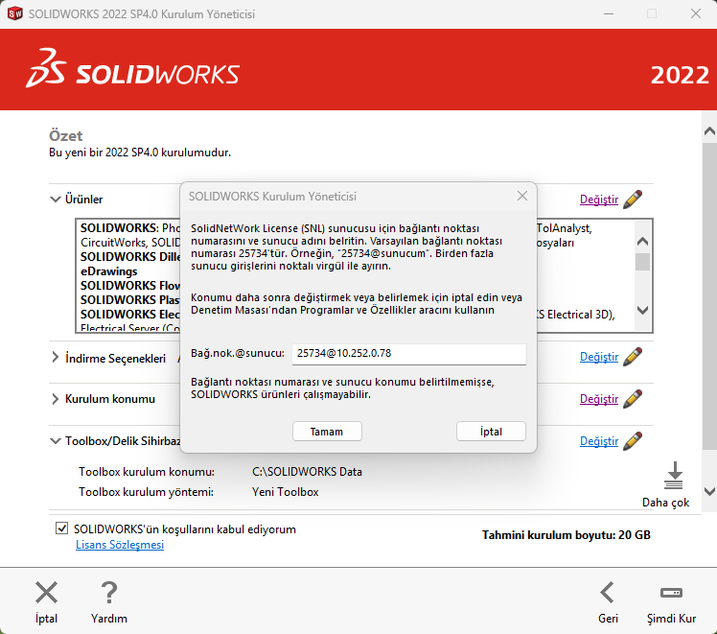Close the SOLIDWORKS Kurulum Yöneticisi dialog
Image resolution: width=717 pixels, height=634 pixels.
pyautogui.click(x=522, y=196)
